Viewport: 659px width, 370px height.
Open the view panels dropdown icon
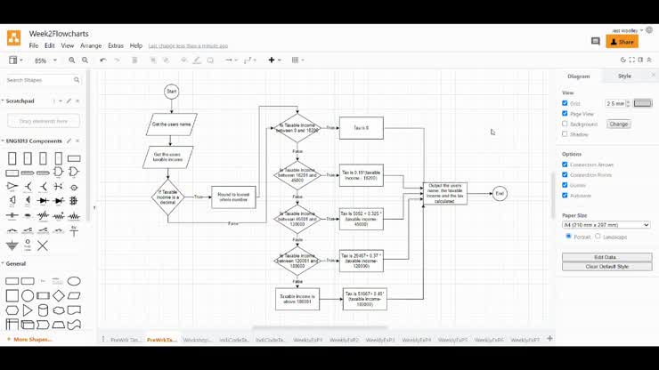point(16,60)
